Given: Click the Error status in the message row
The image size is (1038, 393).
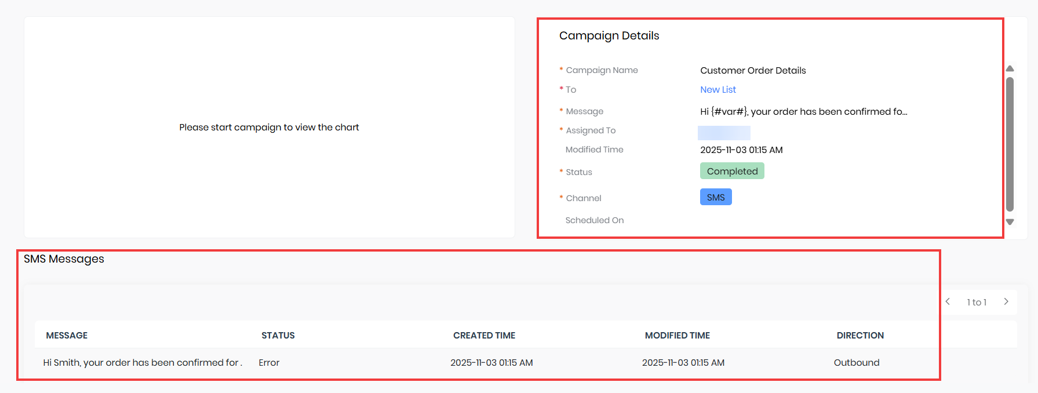Looking at the screenshot, I should pyautogui.click(x=269, y=363).
